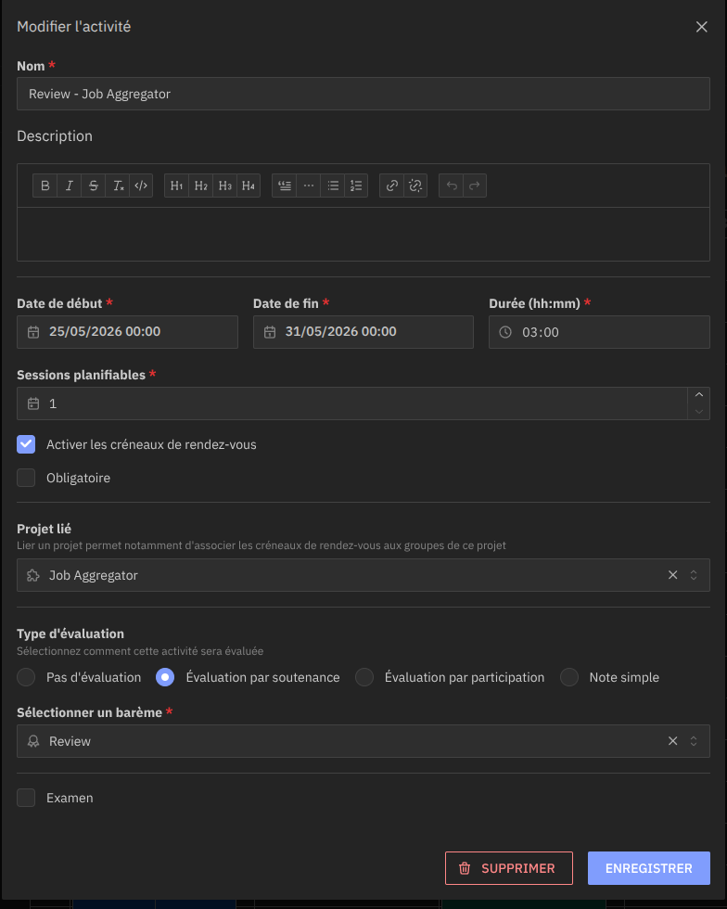Click clock icon in Durée field
This screenshot has height=909, width=727.
pos(505,332)
